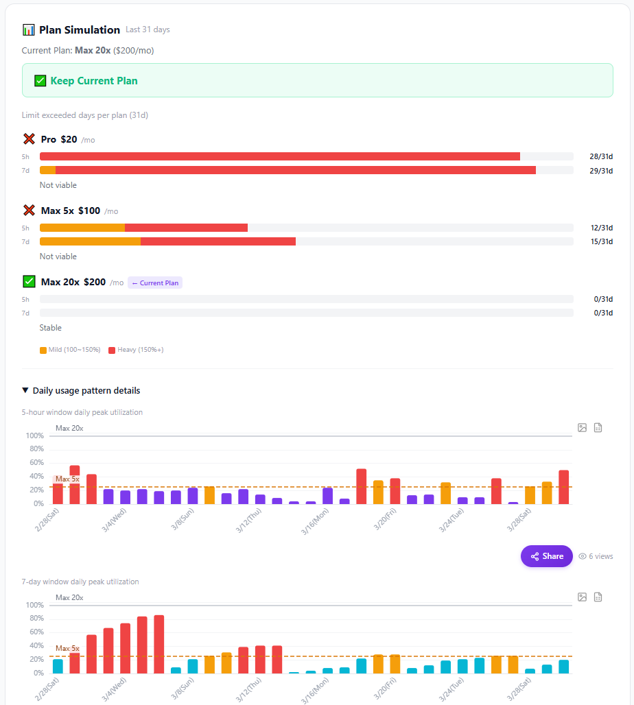Click the green checkmark in Keep Current Plan
The image size is (634, 705).
[40, 81]
